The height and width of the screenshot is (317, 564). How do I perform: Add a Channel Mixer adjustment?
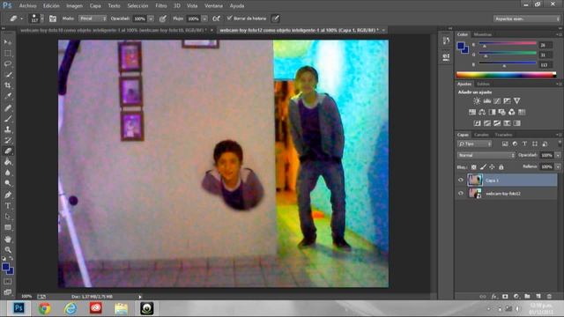(x=511, y=112)
